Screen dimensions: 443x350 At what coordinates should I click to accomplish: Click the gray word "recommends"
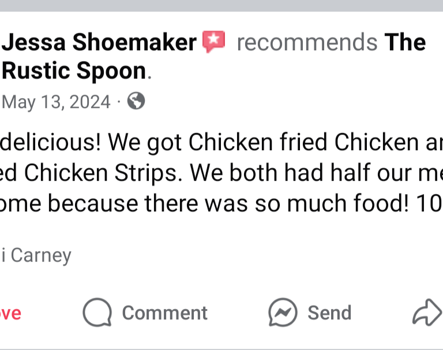coord(307,43)
